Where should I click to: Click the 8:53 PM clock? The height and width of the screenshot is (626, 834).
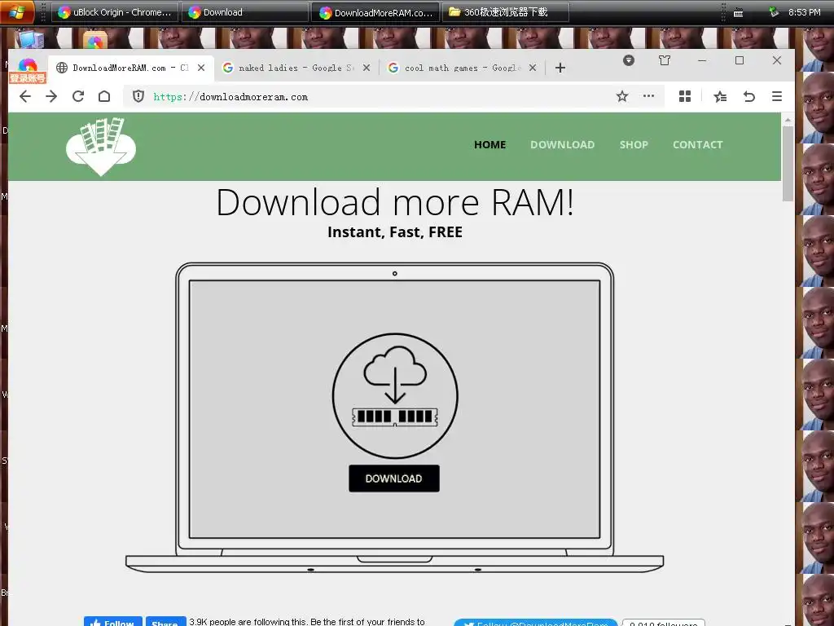click(804, 12)
